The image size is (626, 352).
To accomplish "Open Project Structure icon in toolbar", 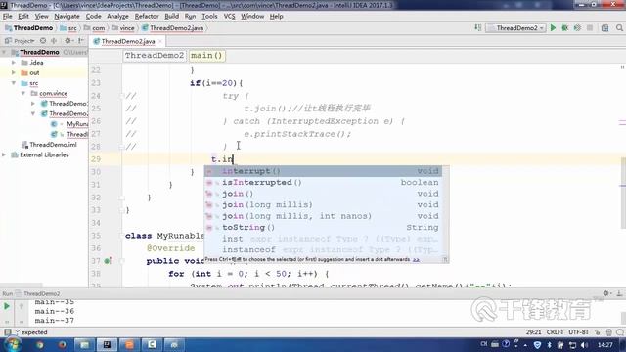I will point(604,28).
